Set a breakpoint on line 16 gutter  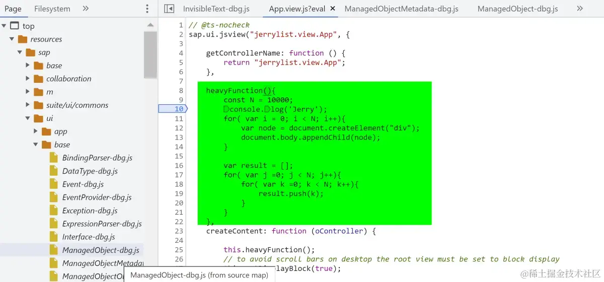tap(179, 166)
